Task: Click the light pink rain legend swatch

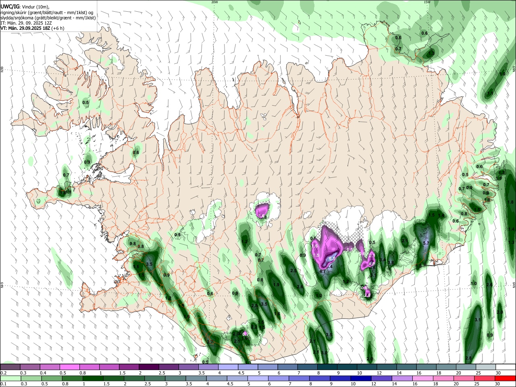Action: pyautogui.click(x=422, y=378)
